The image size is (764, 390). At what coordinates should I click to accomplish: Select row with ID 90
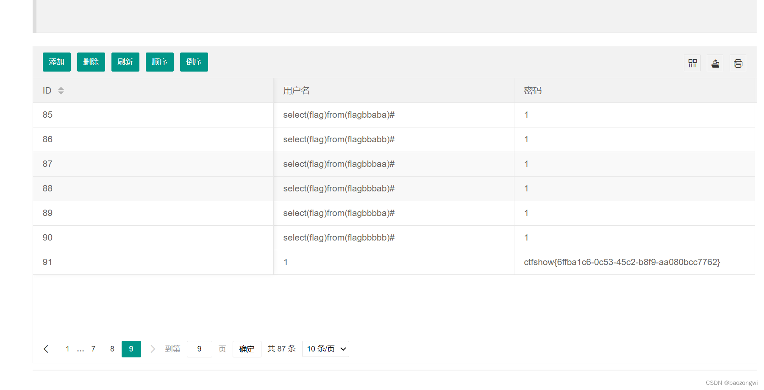tap(394, 238)
